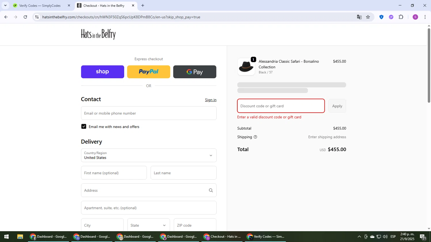Go to Hats in the Belfry logo
The width and height of the screenshot is (431, 242).
point(98,34)
